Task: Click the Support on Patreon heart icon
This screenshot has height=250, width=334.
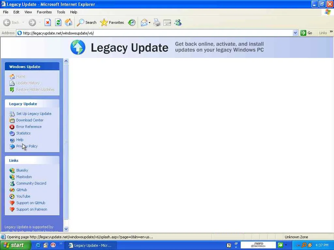Action: click(12, 209)
